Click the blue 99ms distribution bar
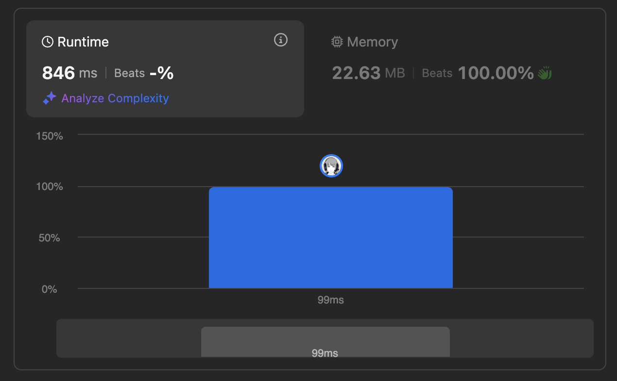The width and height of the screenshot is (617, 381). pyautogui.click(x=331, y=238)
